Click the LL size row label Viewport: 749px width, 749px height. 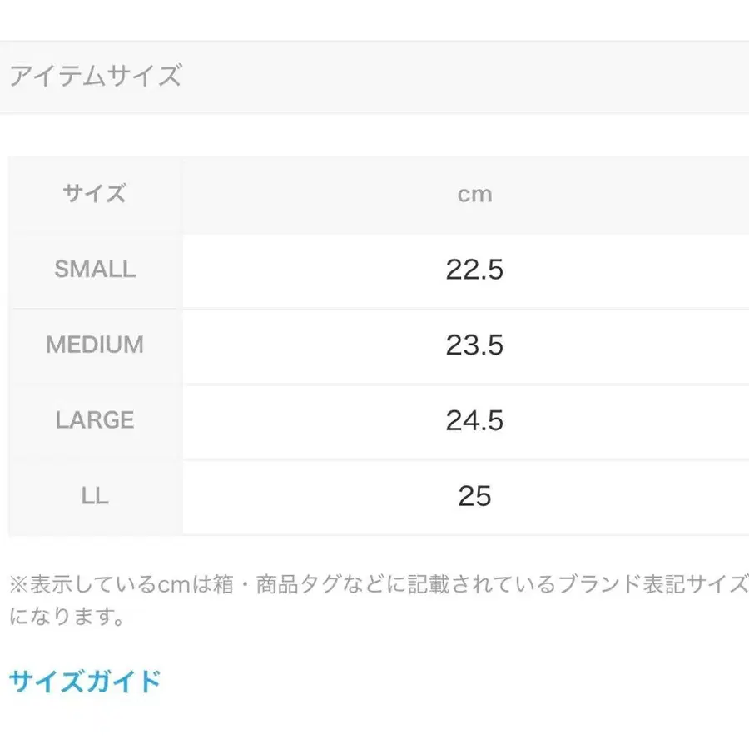pos(95,496)
